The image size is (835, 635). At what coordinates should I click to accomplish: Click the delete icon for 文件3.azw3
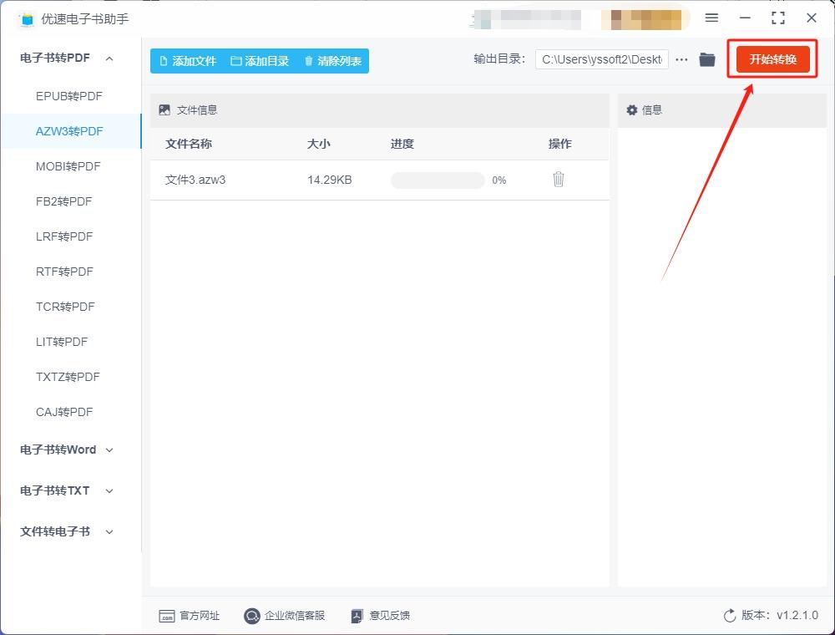558,179
